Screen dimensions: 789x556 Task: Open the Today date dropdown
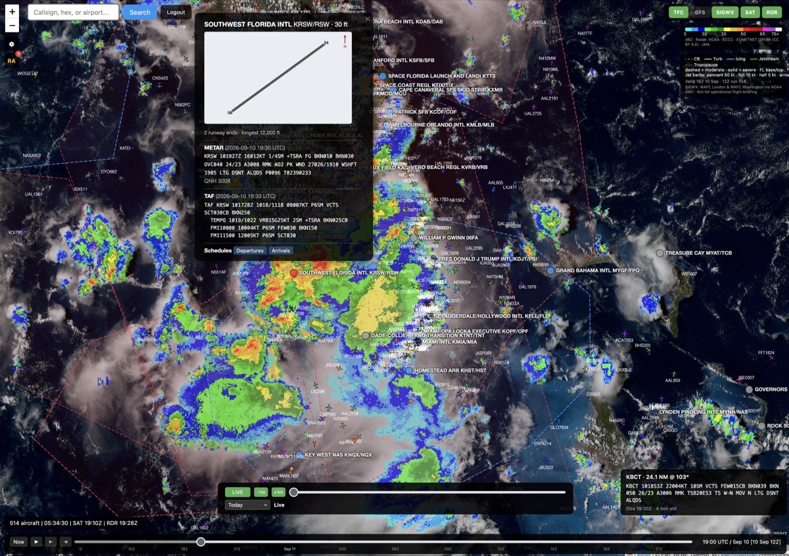[x=247, y=505]
